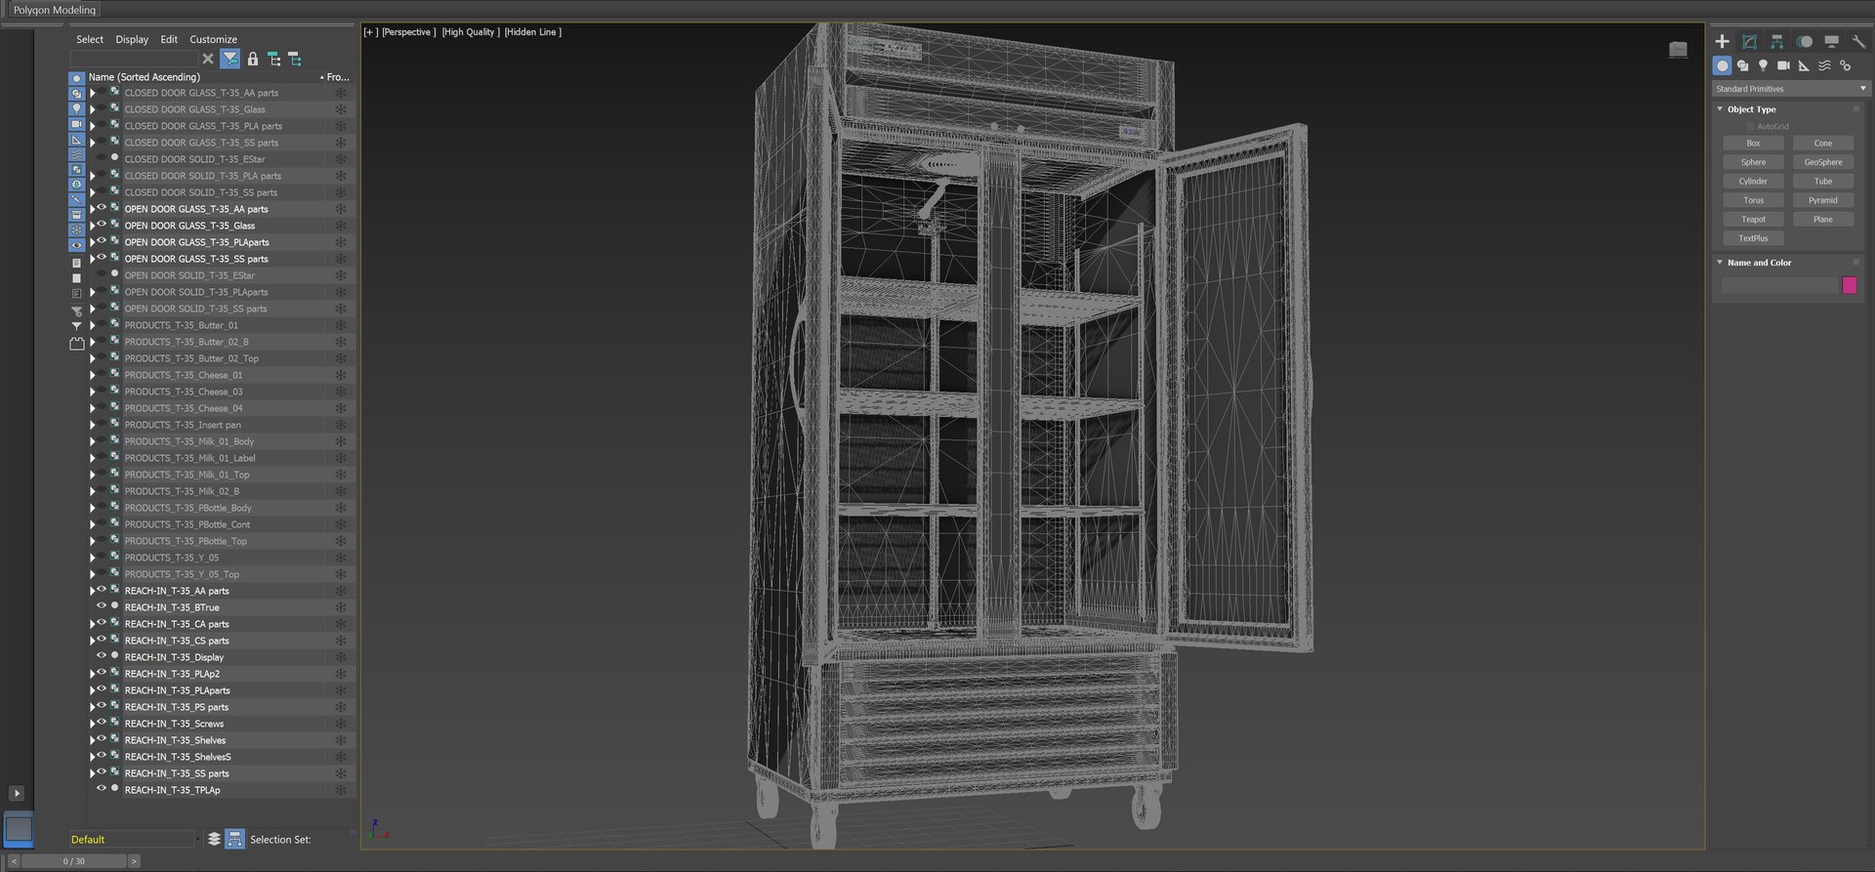Click the Name (Sorted Ascending) column header

[x=203, y=77]
